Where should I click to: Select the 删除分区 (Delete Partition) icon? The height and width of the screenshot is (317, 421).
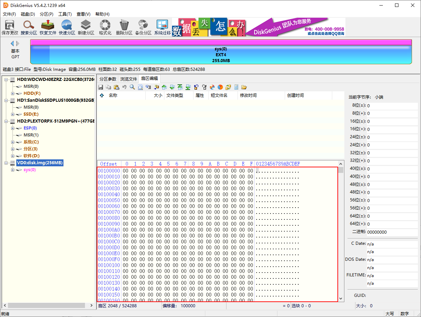tap(123, 27)
